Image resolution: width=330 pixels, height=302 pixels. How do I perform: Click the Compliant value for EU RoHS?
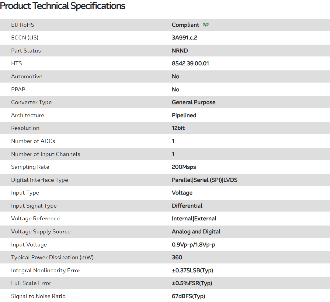(186, 25)
